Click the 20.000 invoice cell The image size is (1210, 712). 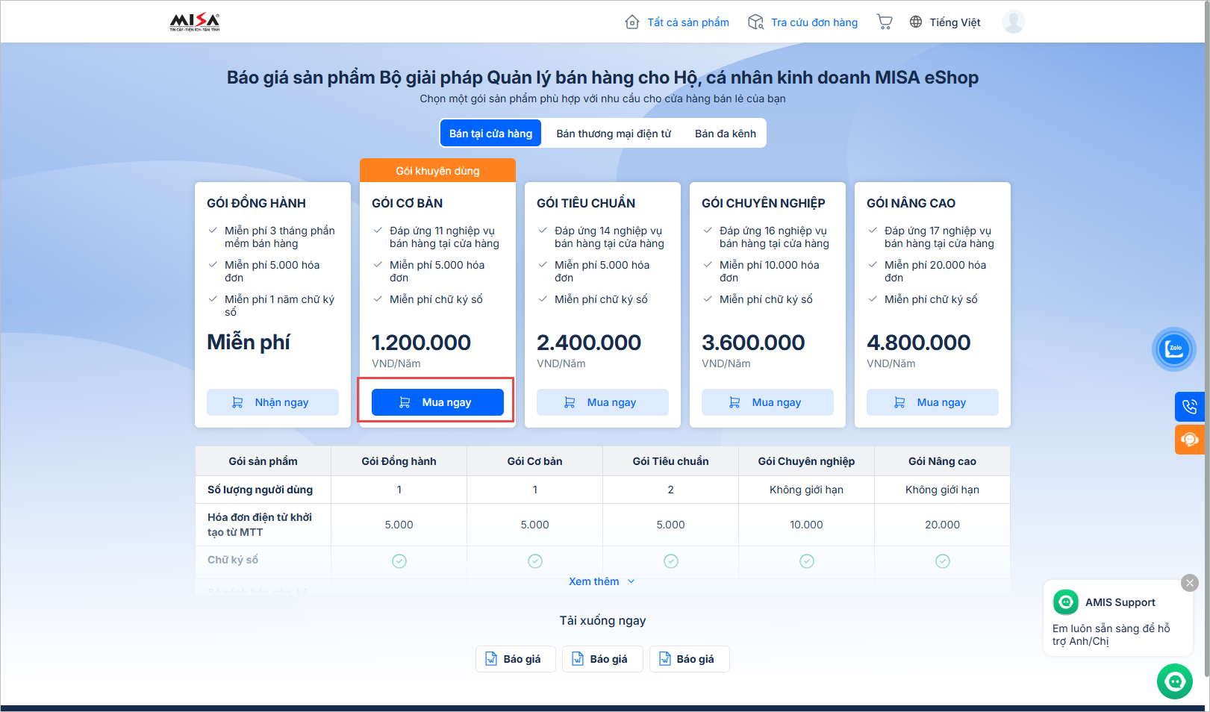pos(943,525)
